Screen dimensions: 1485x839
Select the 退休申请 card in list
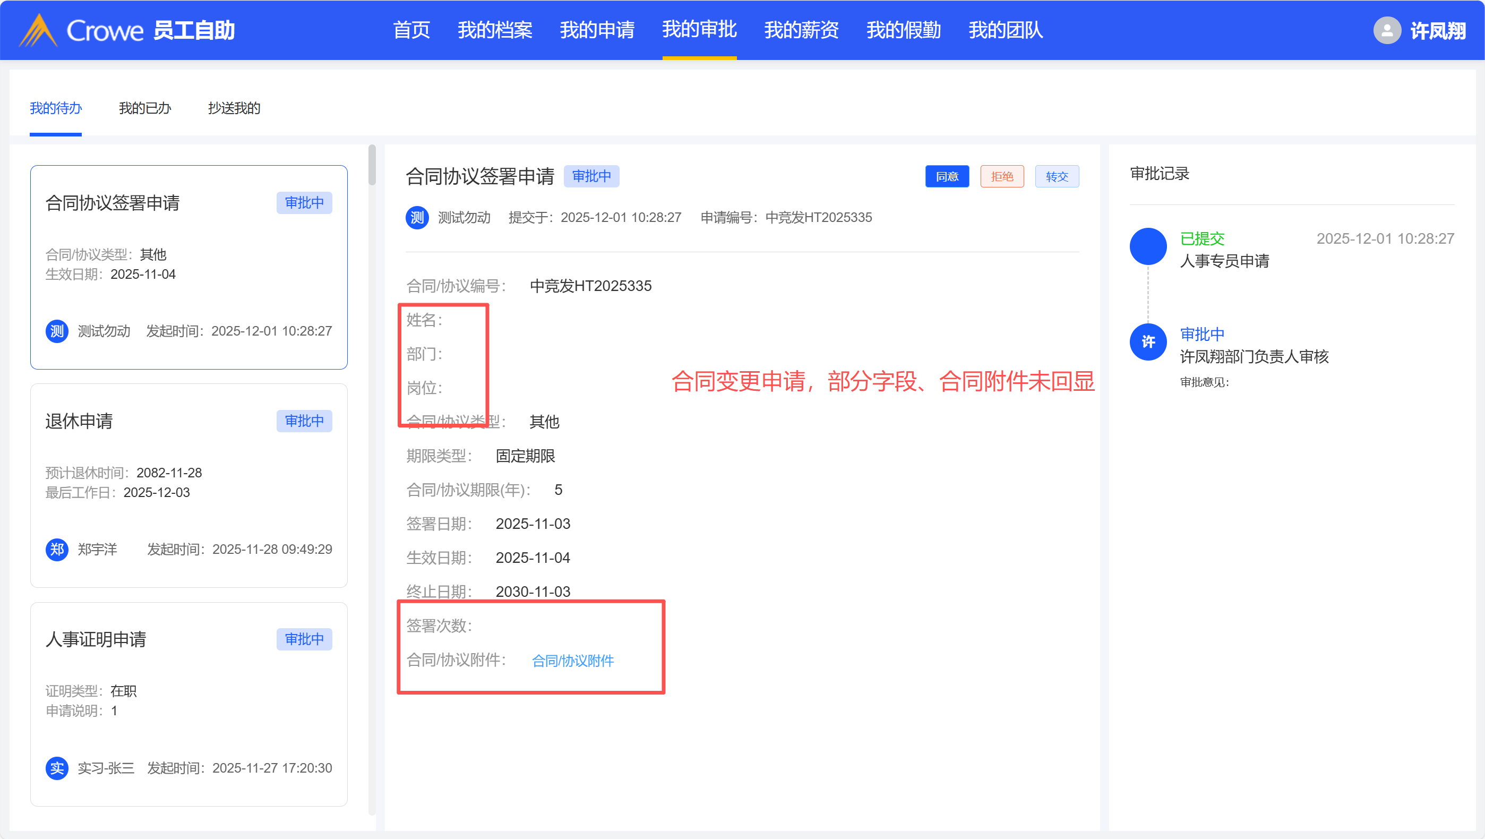(188, 485)
